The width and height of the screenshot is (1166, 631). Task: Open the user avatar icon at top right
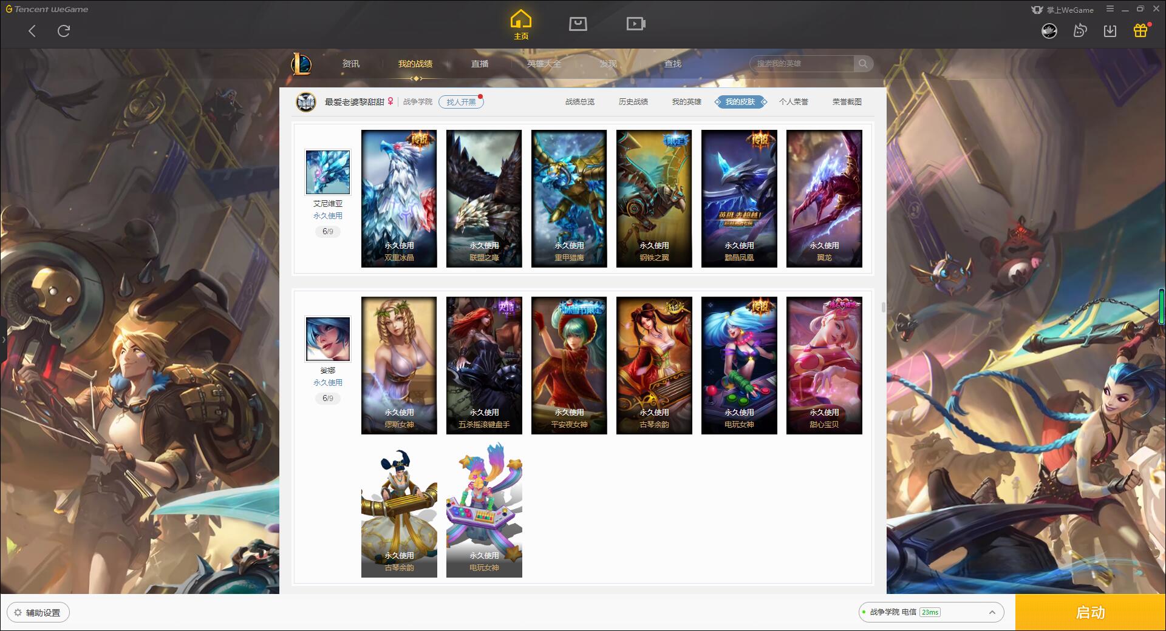(x=1049, y=31)
